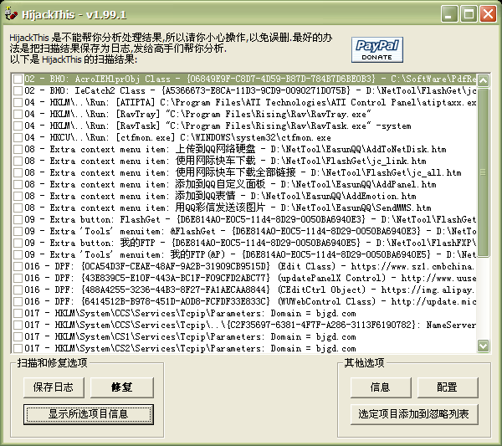Tick the CS1 Tcpip Domain entry checkbox
This screenshot has height=446, width=502.
coord(18,336)
